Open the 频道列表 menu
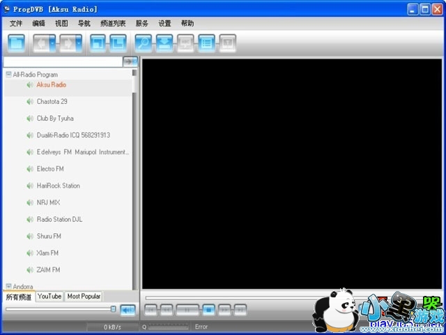Screen dimensions: 446x335 tap(113, 23)
